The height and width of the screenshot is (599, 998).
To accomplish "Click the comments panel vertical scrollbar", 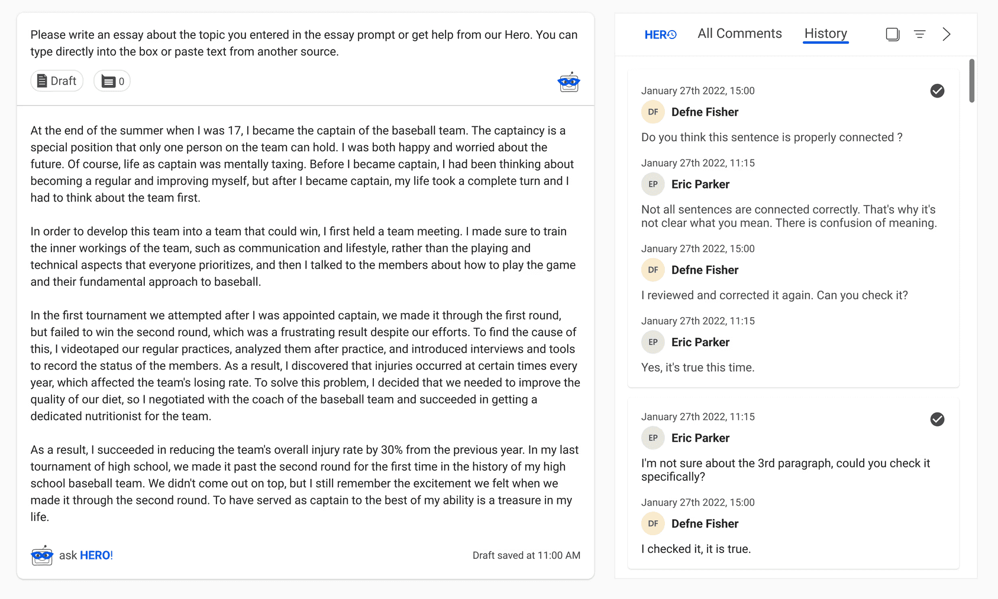I will pos(971,81).
